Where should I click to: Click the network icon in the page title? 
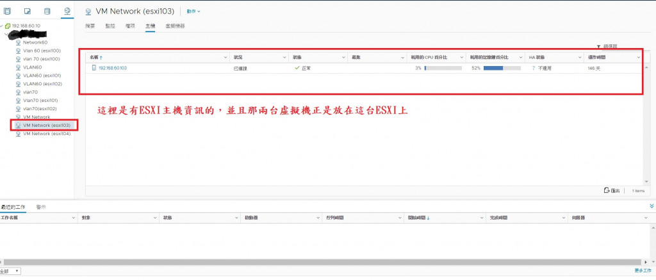[88, 12]
